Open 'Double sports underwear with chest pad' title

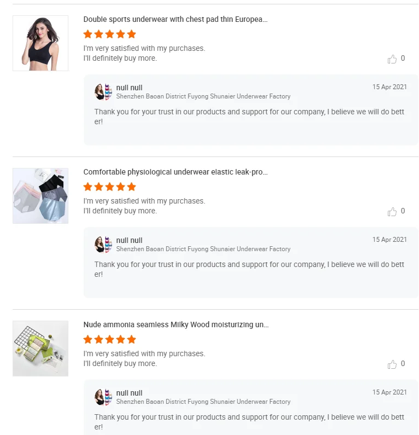click(x=175, y=20)
